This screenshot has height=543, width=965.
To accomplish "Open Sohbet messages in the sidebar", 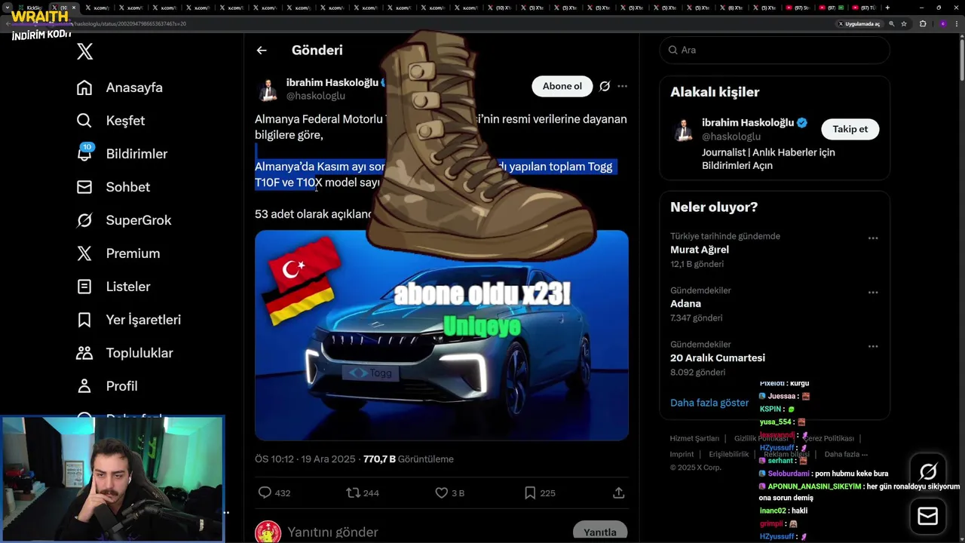I will pyautogui.click(x=113, y=187).
